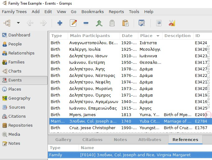Image resolution: width=212 pixels, height=160 pixels.
Task: Select the marriage event row E2784
Action: click(x=131, y=121)
